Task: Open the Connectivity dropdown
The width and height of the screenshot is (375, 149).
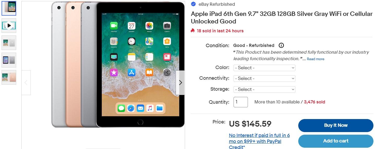Action: click(x=264, y=78)
